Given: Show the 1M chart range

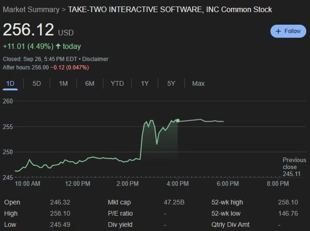Looking at the screenshot, I should tap(63, 84).
